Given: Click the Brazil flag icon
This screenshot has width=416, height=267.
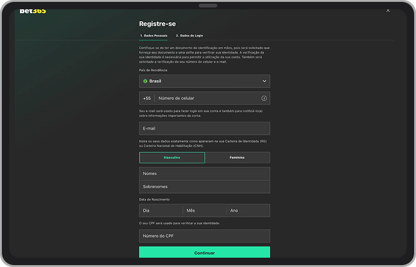Looking at the screenshot, I should tap(145, 81).
